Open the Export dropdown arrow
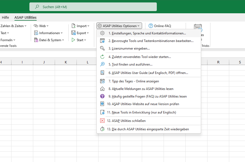Image resolution: width=245 pixels, height=162 pixels. coord(88,33)
